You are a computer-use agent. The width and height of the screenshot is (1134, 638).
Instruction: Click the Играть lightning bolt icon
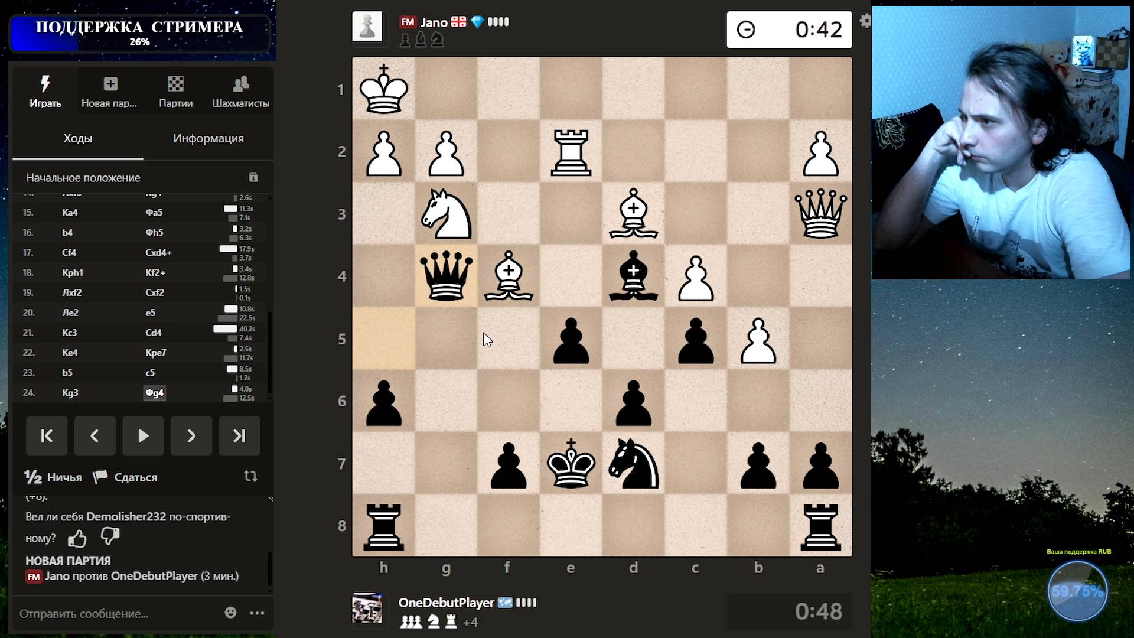[45, 84]
